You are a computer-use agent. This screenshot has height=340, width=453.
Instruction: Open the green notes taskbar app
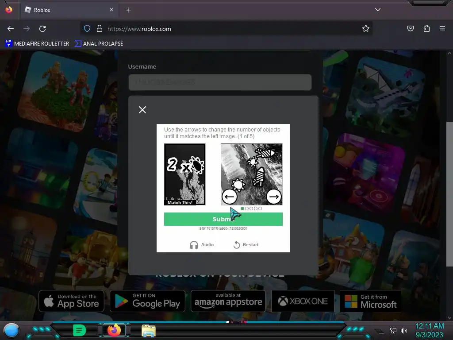coord(79,330)
